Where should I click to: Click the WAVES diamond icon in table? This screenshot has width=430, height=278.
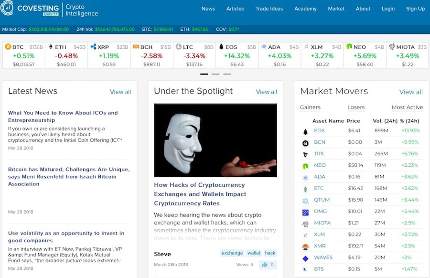coord(305,258)
